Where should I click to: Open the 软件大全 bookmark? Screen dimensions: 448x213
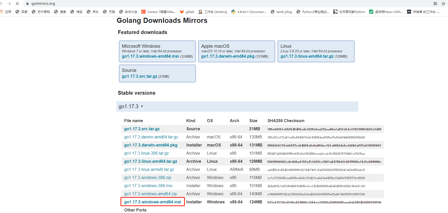tap(128, 12)
